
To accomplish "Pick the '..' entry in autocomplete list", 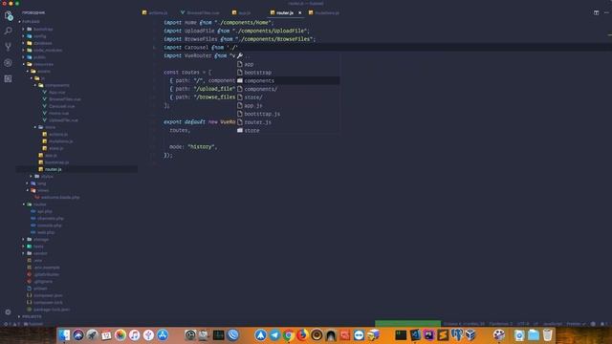I will click(x=288, y=56).
